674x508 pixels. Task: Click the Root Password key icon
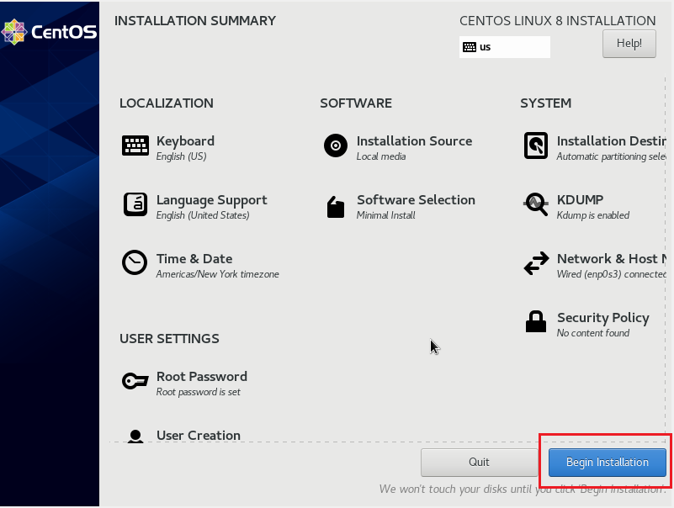(135, 380)
